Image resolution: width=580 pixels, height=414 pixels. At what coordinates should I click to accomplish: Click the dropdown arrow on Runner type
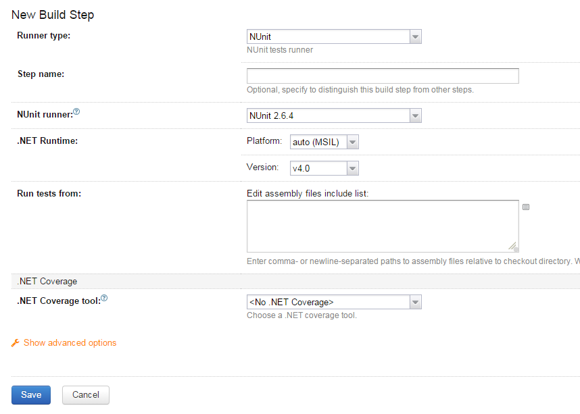point(415,36)
